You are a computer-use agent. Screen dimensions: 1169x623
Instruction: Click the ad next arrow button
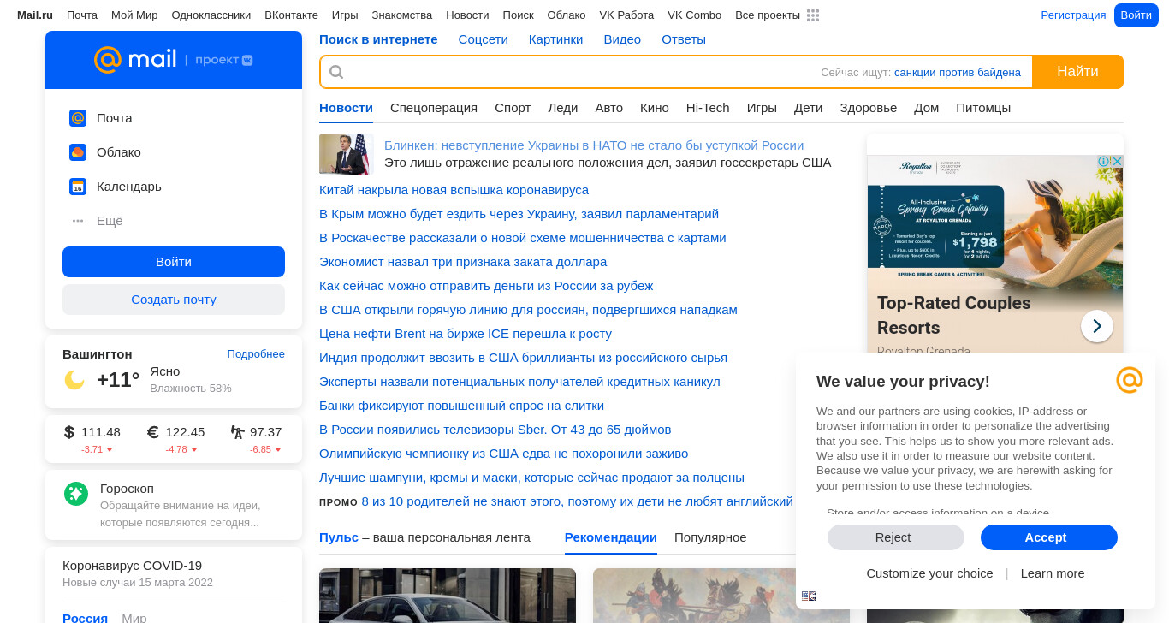[1097, 326]
